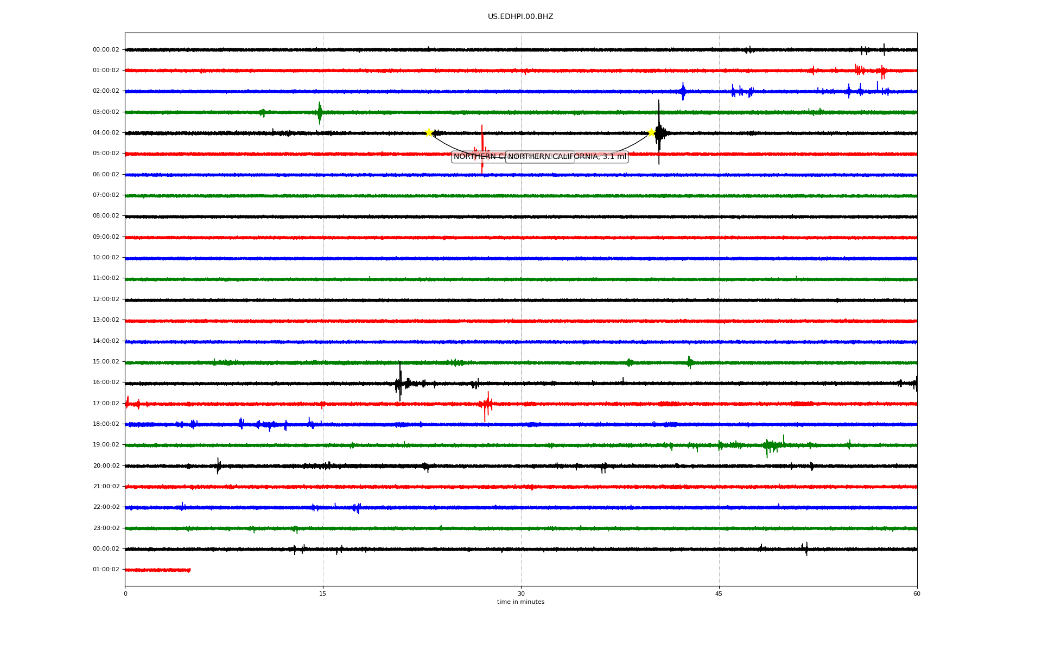Select the 16:00:02 hour label
The image size is (1042, 651).
[106, 382]
